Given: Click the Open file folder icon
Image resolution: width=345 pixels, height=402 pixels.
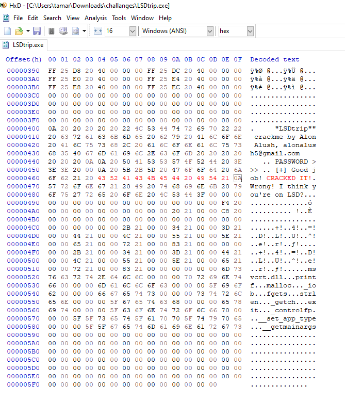Looking at the screenshot, I should pos(19,31).
